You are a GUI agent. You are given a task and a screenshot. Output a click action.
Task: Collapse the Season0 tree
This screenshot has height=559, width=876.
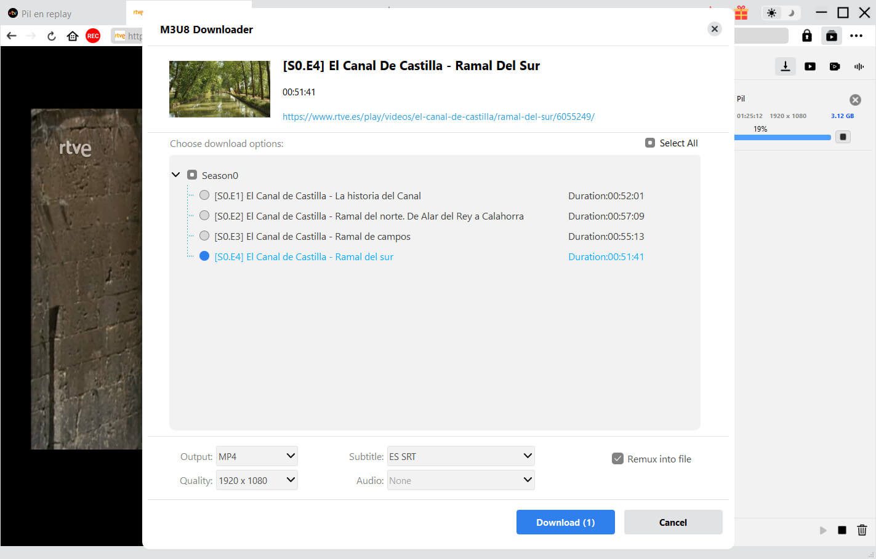(x=176, y=175)
